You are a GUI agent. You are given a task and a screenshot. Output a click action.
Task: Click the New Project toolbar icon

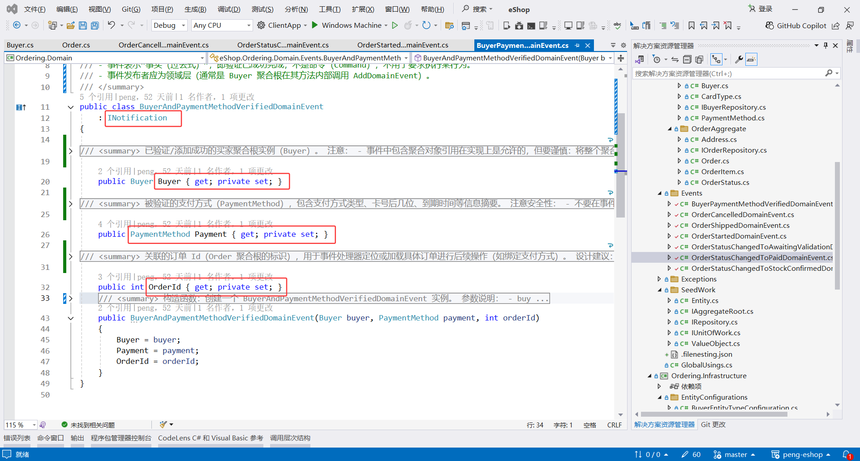point(52,26)
